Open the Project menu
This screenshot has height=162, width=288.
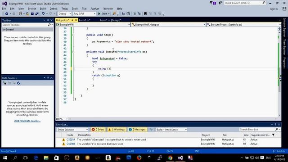[32, 9]
